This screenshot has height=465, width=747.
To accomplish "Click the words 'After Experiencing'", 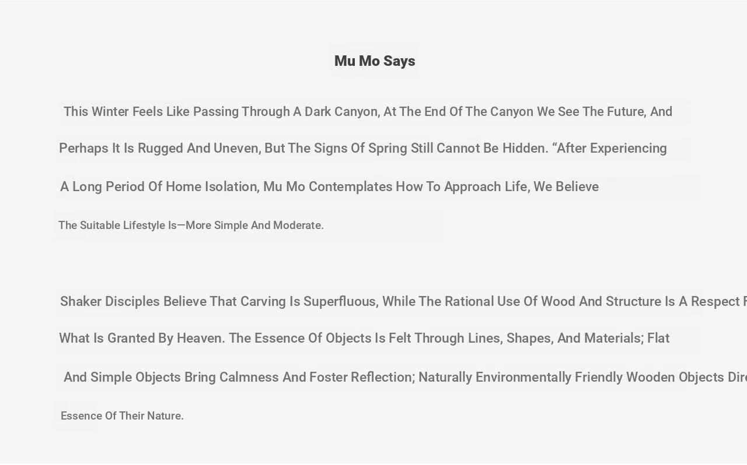I will tap(612, 148).
